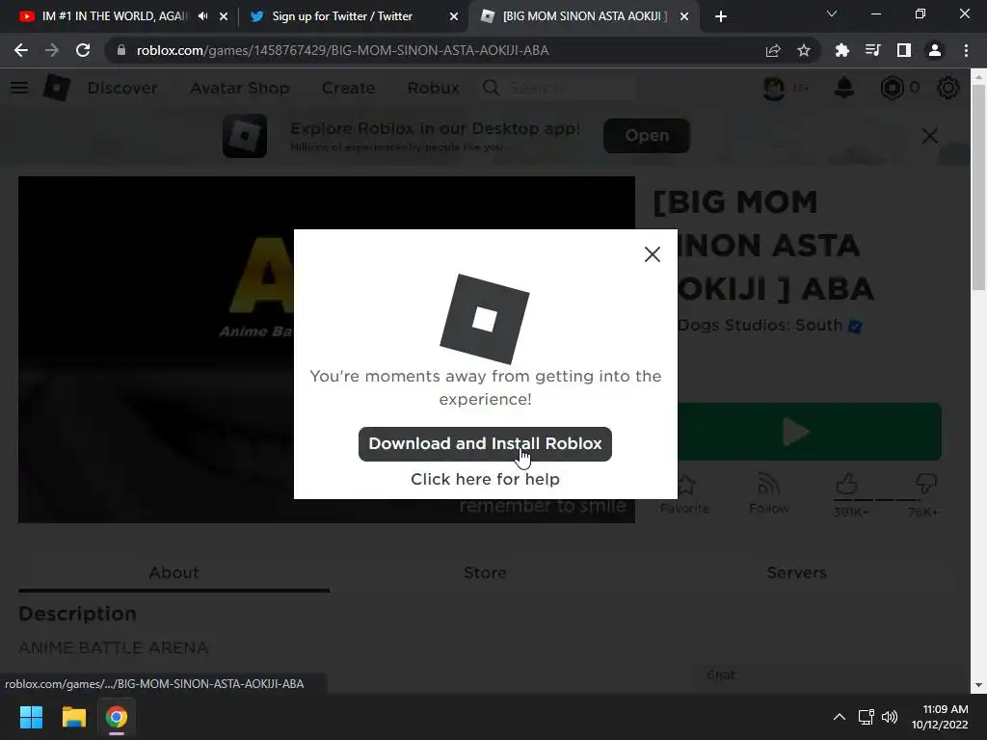Open the clock and date
987x740 pixels.
pyautogui.click(x=941, y=717)
